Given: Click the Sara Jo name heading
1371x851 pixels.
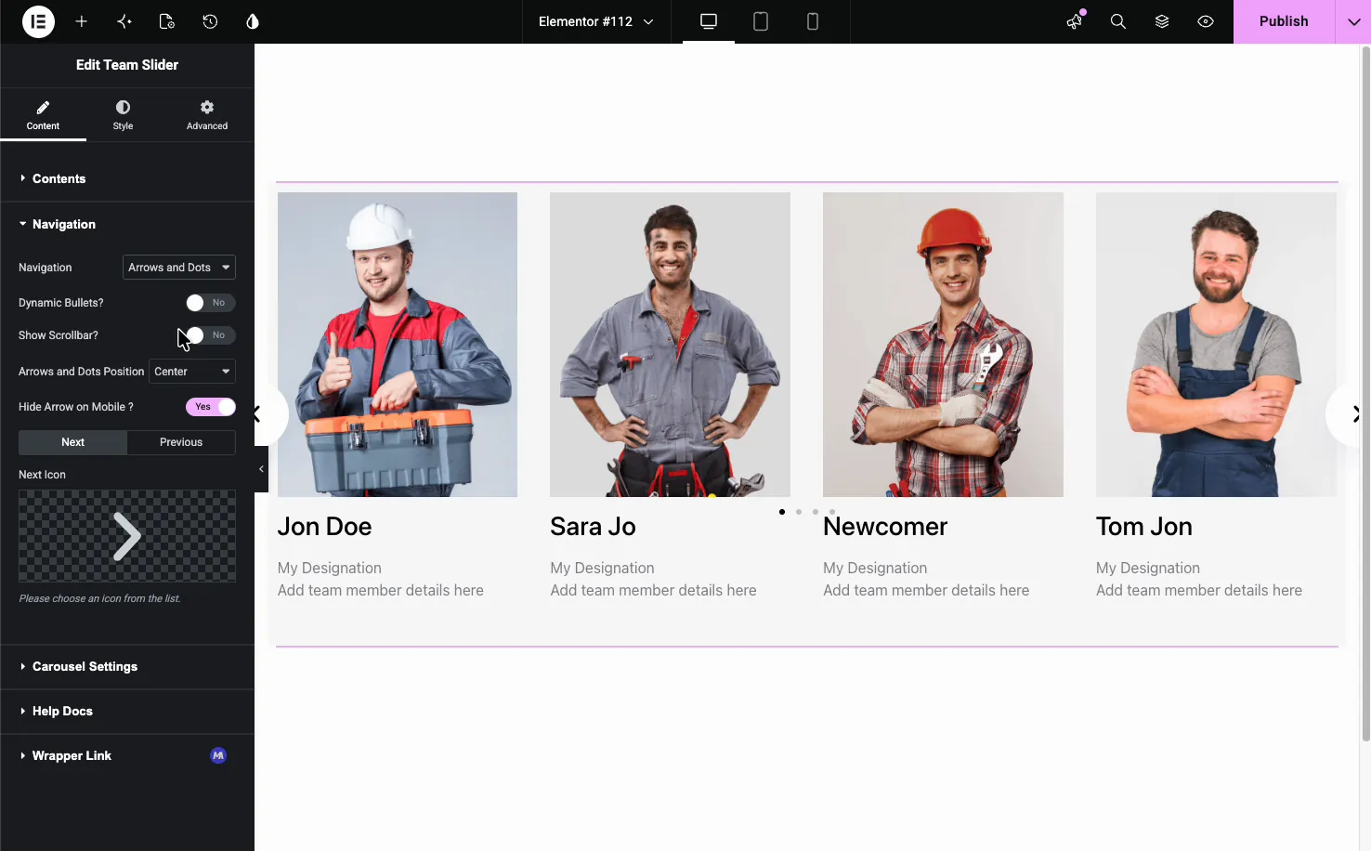Looking at the screenshot, I should [x=593, y=527].
